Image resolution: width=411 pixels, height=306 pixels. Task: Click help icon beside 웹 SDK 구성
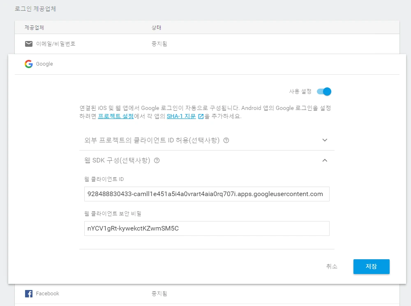pyautogui.click(x=157, y=160)
